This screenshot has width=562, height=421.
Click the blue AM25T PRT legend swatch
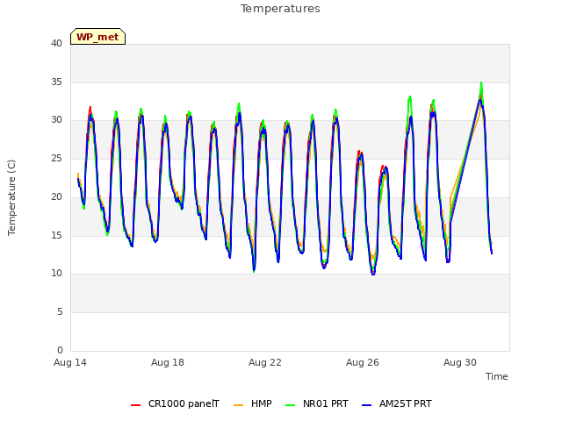click(367, 405)
